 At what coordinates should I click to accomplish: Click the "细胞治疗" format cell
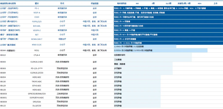[62, 39]
